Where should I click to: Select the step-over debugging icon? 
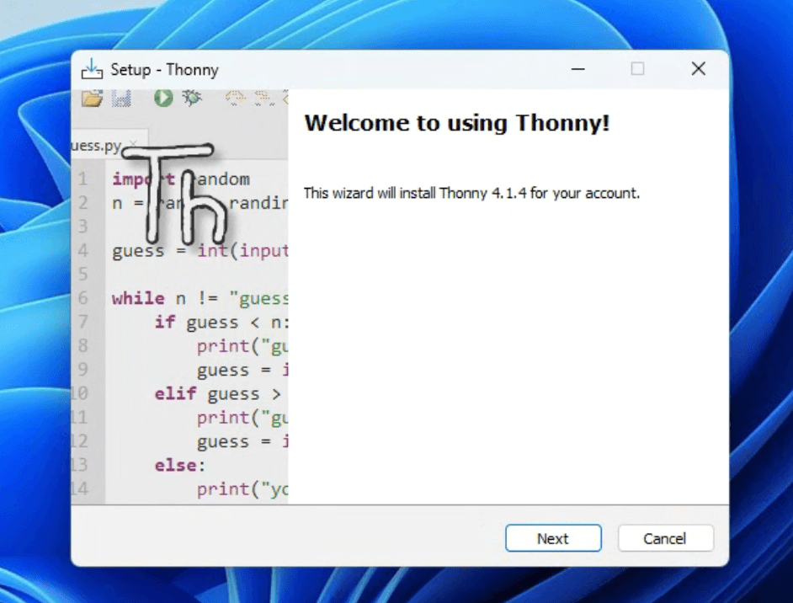pyautogui.click(x=235, y=97)
